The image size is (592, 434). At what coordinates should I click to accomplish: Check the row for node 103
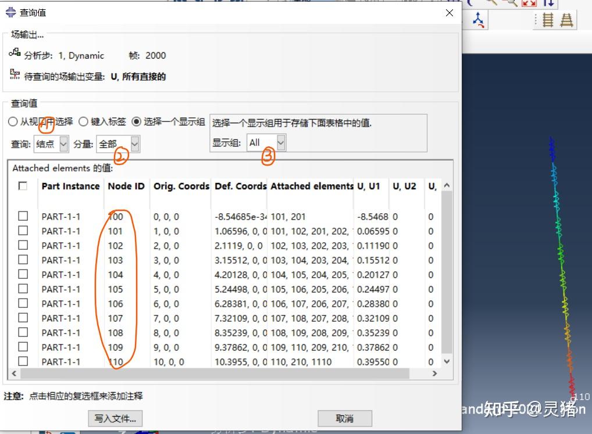point(23,260)
